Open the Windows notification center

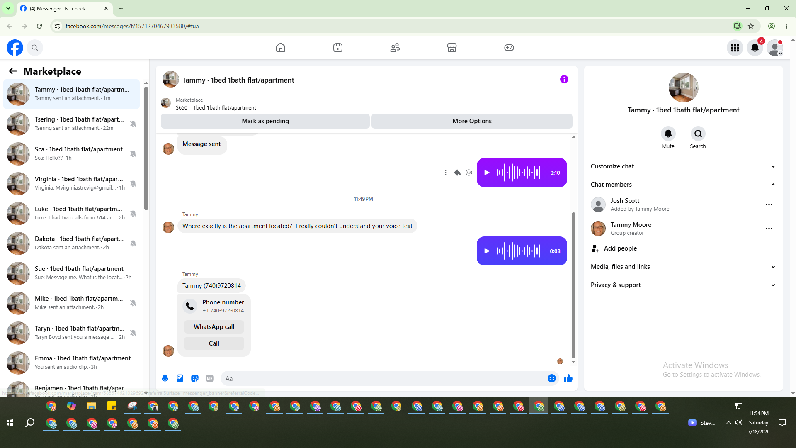pos(782,423)
